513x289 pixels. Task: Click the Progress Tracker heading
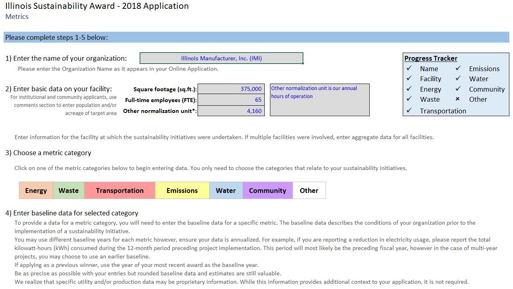(x=431, y=58)
